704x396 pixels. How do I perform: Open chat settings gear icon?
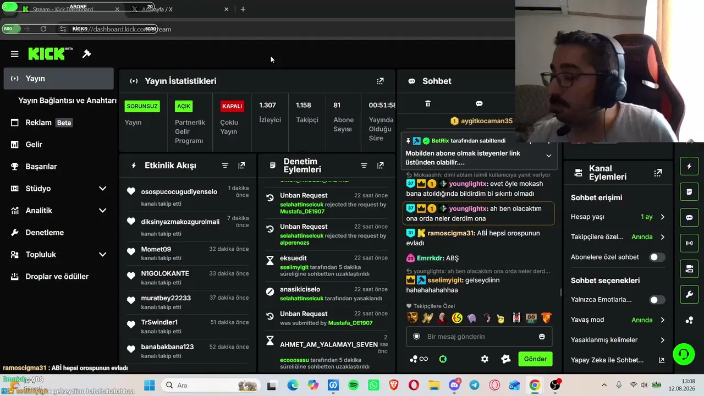coord(485,359)
